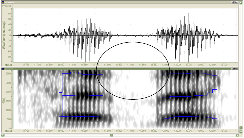The width and height of the screenshot is (244, 138).
Task: Minimize the Raw Waveform pane
Action: (232, 2)
